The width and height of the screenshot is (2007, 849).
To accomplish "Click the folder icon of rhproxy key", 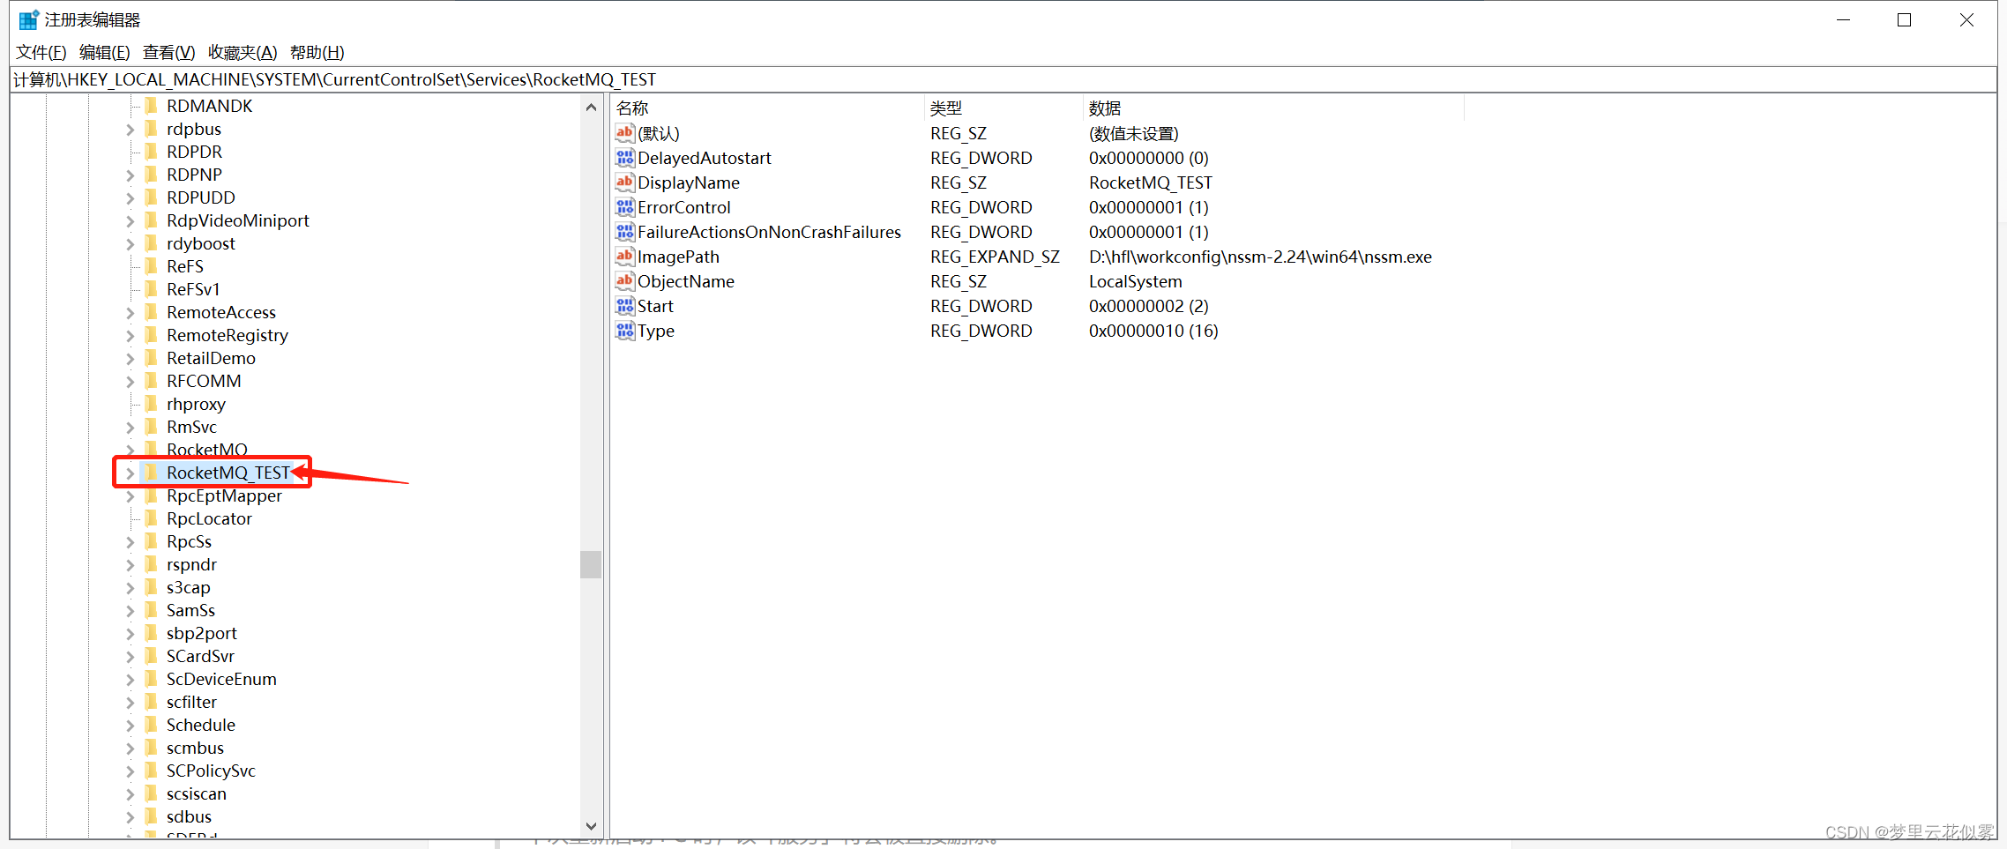I will click(x=151, y=404).
